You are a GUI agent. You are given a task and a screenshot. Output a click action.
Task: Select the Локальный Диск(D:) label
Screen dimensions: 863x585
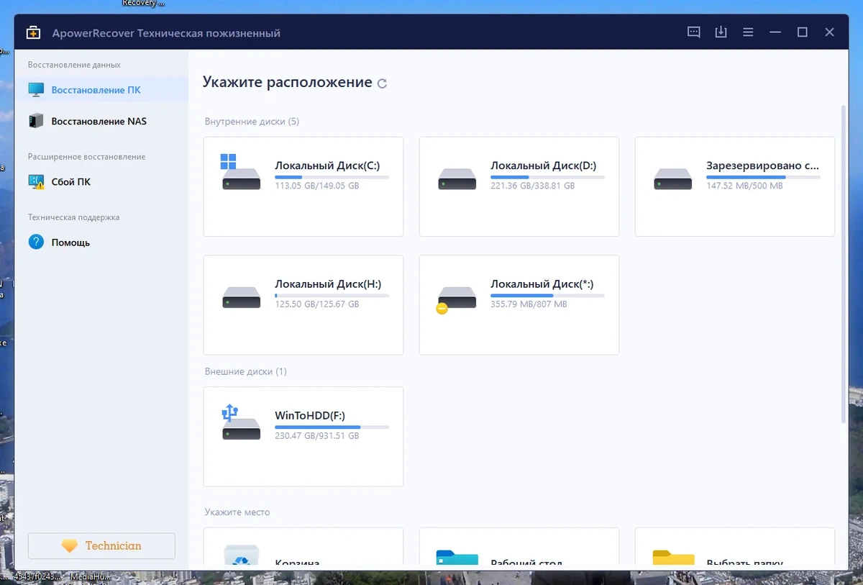click(543, 165)
